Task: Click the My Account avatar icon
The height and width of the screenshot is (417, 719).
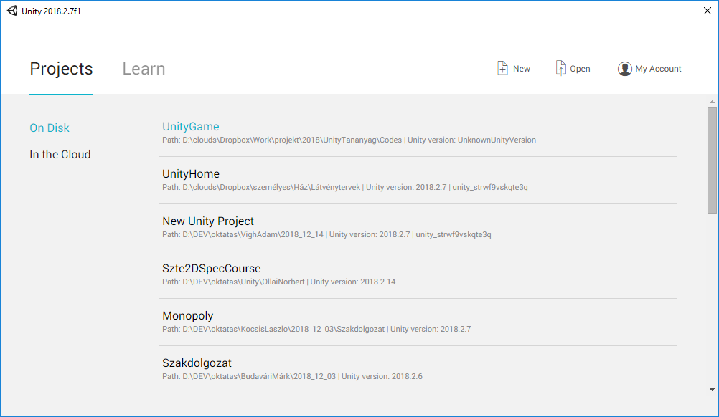Action: click(624, 69)
